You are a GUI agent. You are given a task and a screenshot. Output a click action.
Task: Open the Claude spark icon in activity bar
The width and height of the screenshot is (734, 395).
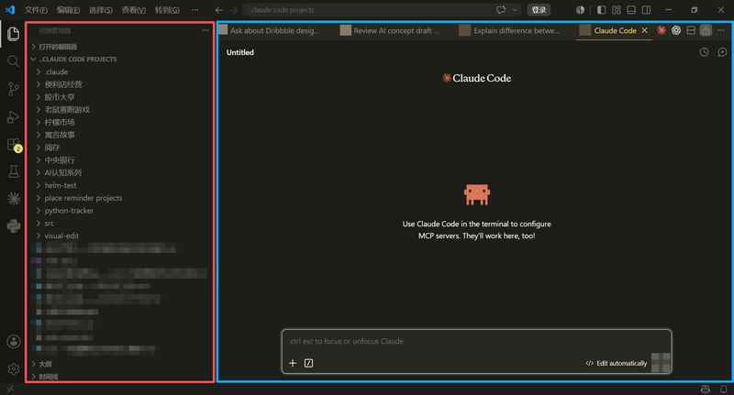14,199
